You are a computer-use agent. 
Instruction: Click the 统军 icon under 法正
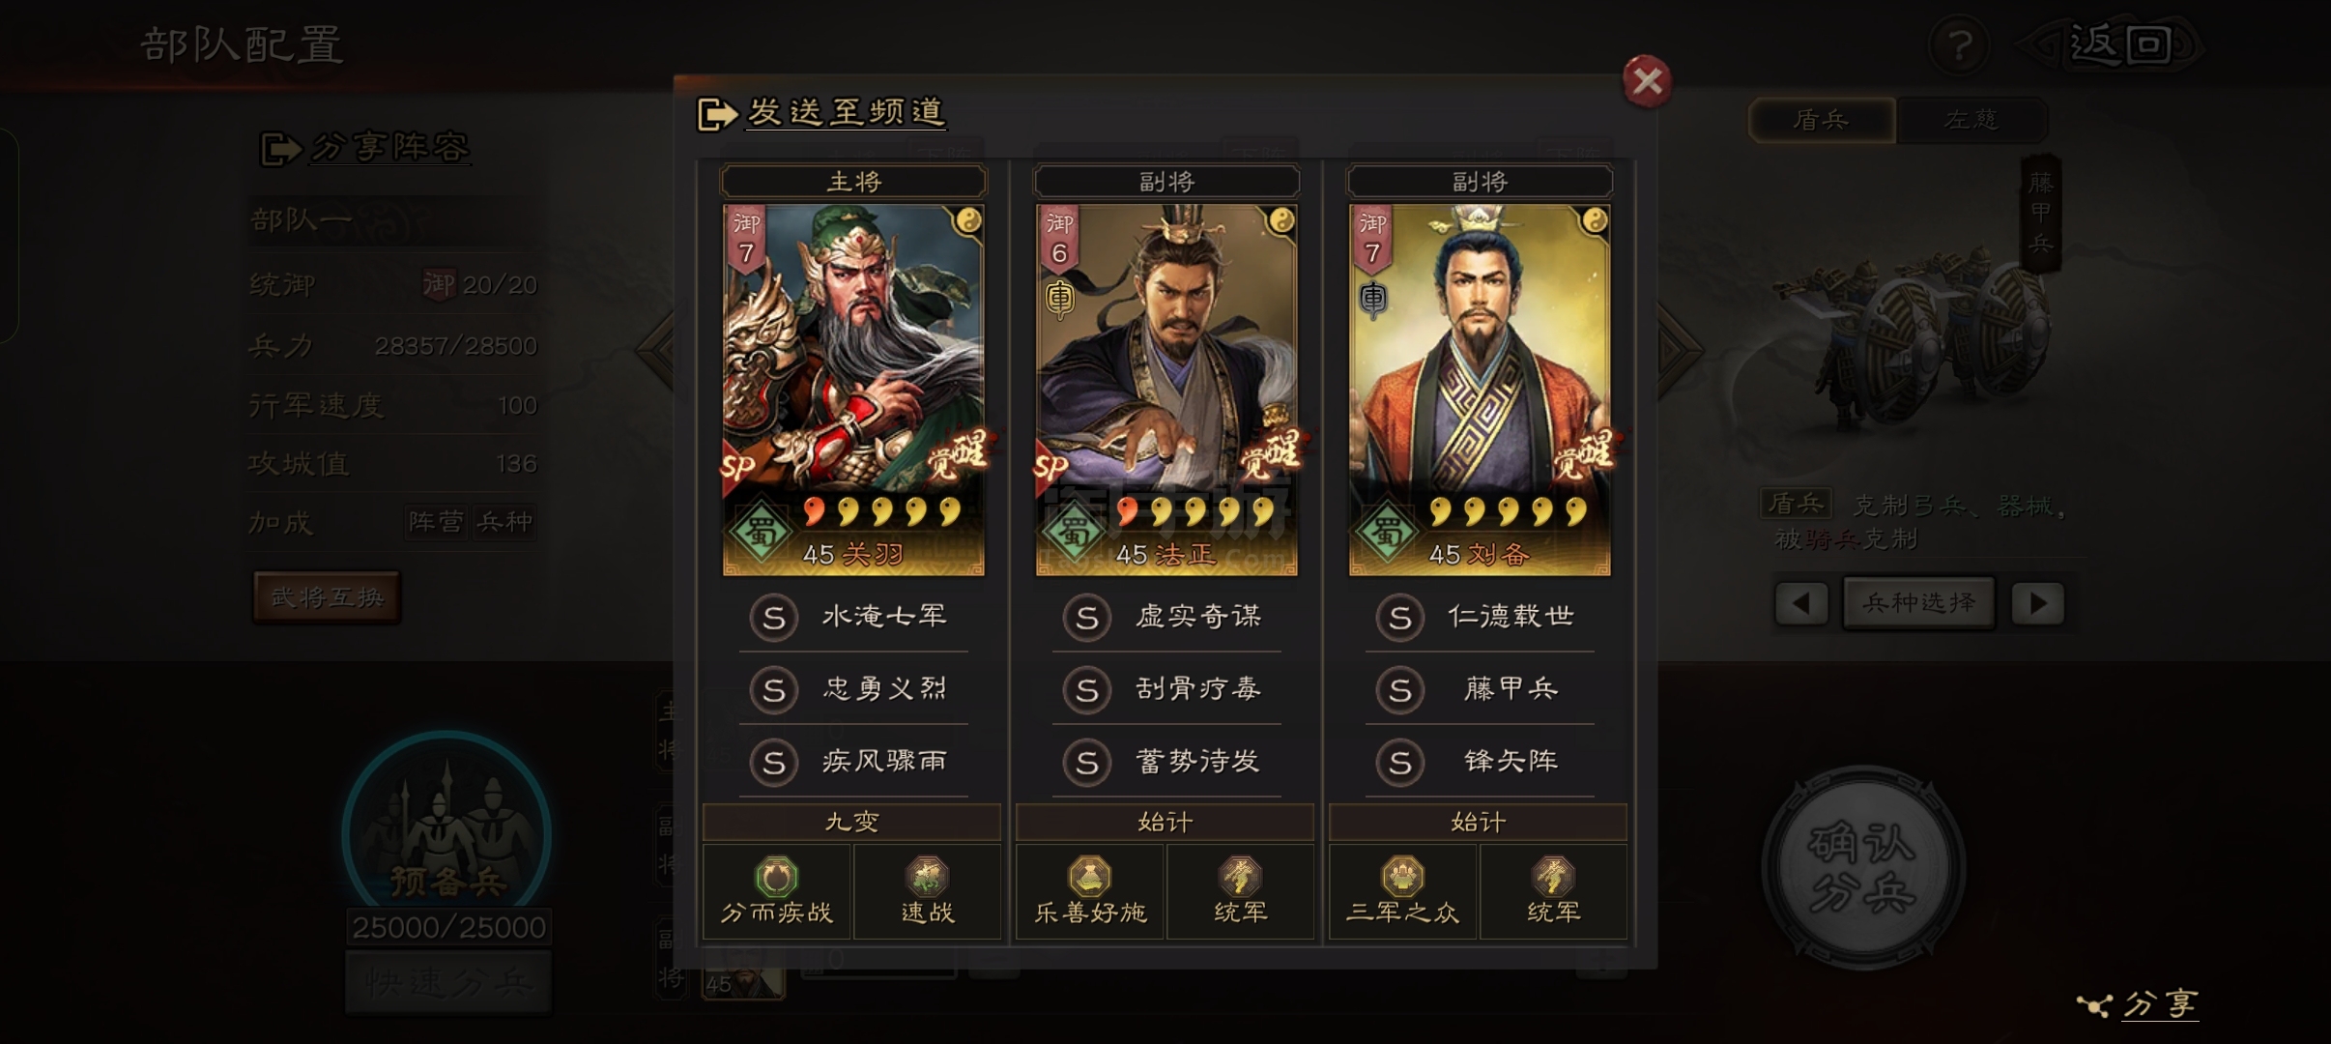point(1240,878)
